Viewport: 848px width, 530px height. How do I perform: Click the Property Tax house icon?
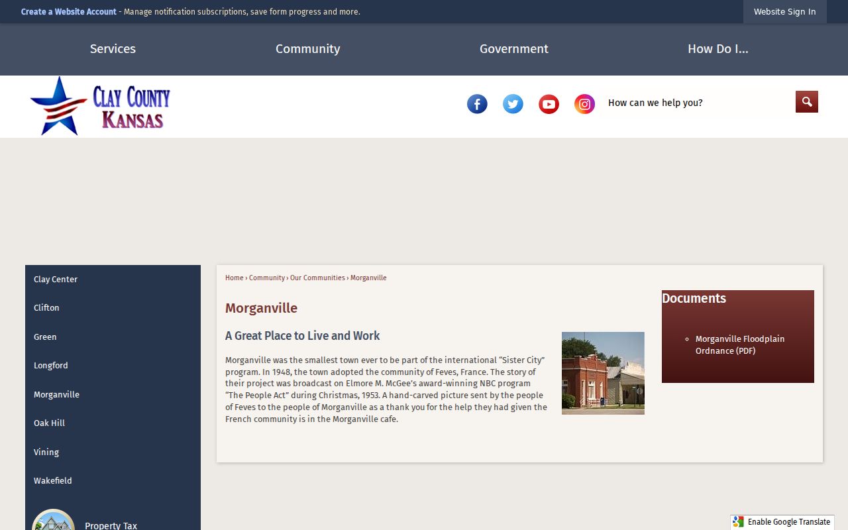[x=54, y=520]
